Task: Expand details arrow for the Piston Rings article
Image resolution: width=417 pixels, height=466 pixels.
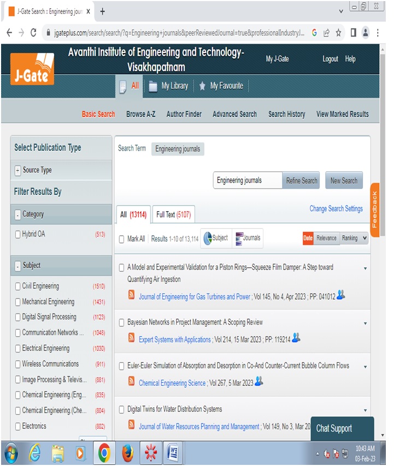Action: (365, 268)
